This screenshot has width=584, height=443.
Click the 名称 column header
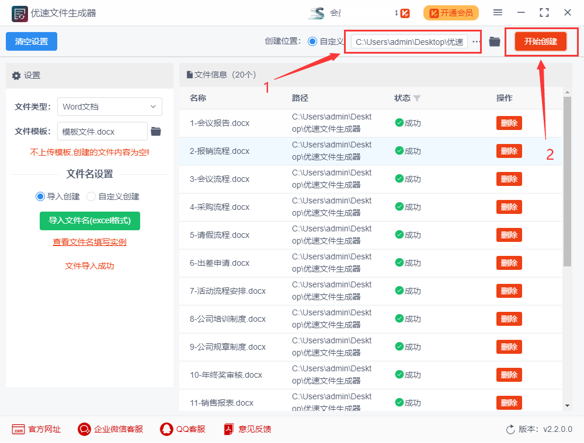click(198, 98)
